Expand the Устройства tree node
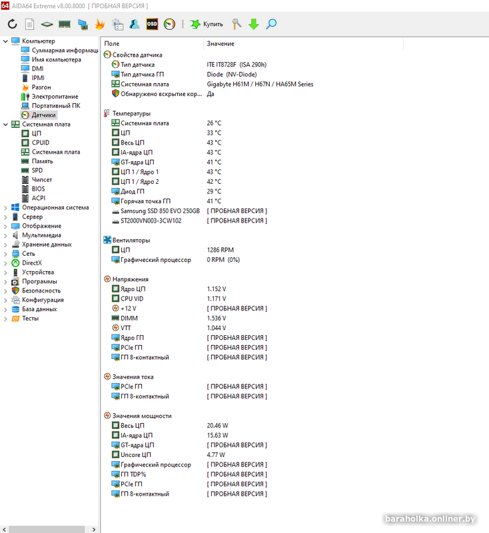This screenshot has height=533, width=489. pos(5,272)
